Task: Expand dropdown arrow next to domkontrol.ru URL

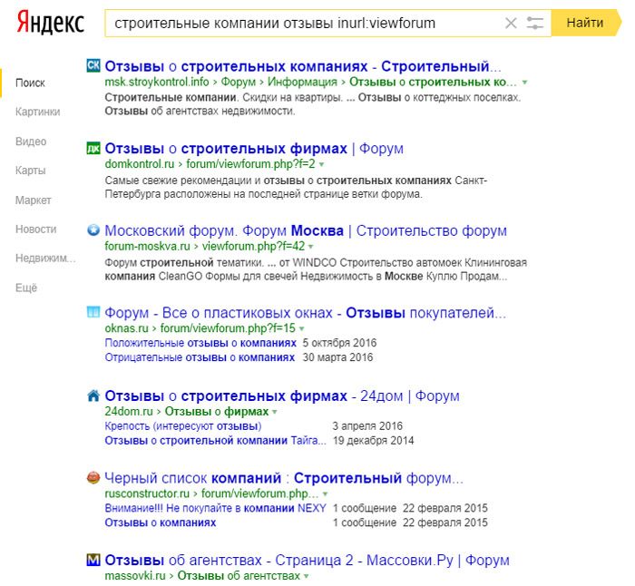Action: pos(322,164)
